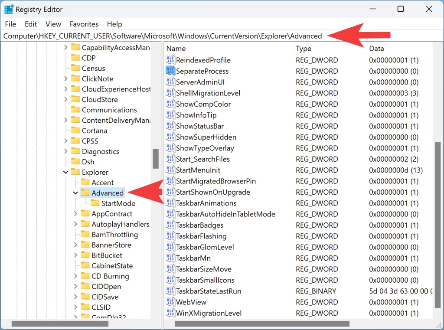Click the tree pane horizontal scrollbar thumb
This screenshot has height=330, width=444.
60,323
